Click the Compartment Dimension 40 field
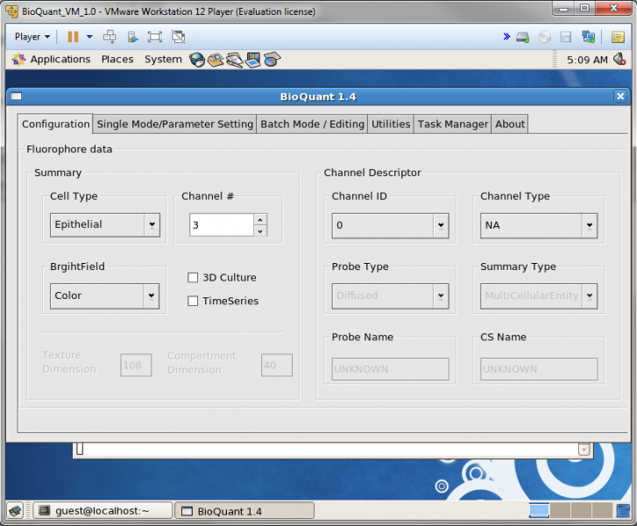The image size is (637, 526). tap(276, 365)
